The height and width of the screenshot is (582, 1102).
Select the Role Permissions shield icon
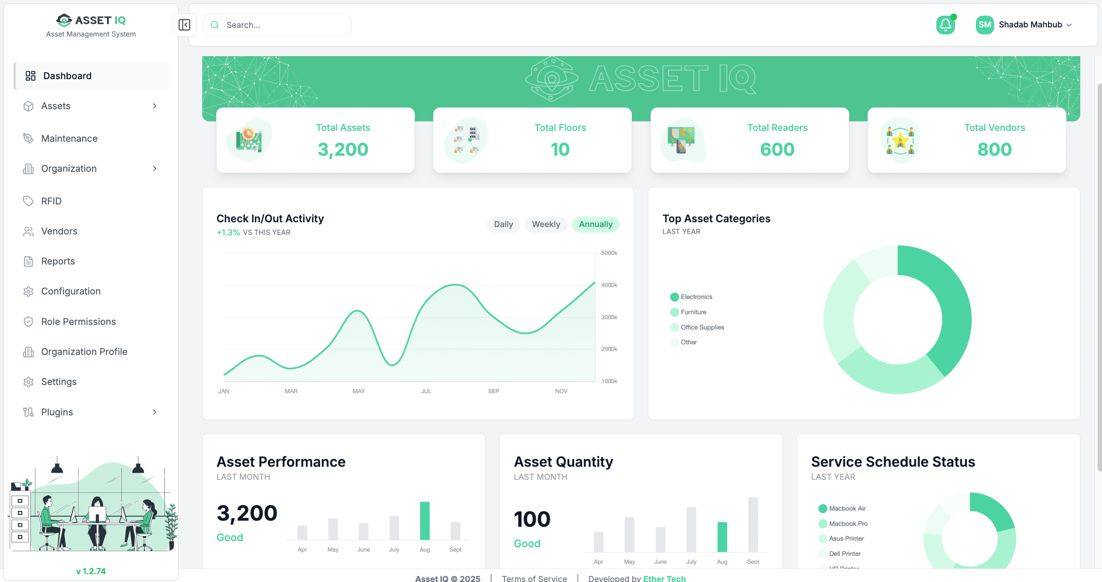(x=28, y=321)
